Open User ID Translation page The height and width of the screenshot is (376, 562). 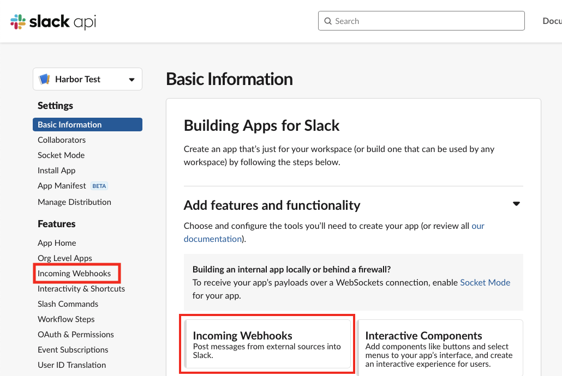[72, 365]
